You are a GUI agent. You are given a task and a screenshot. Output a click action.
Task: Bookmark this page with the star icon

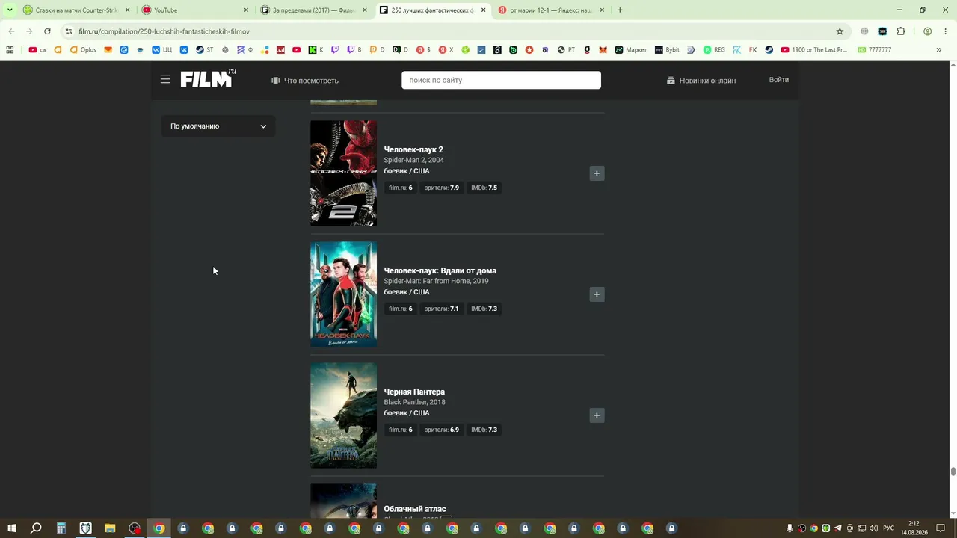840,31
